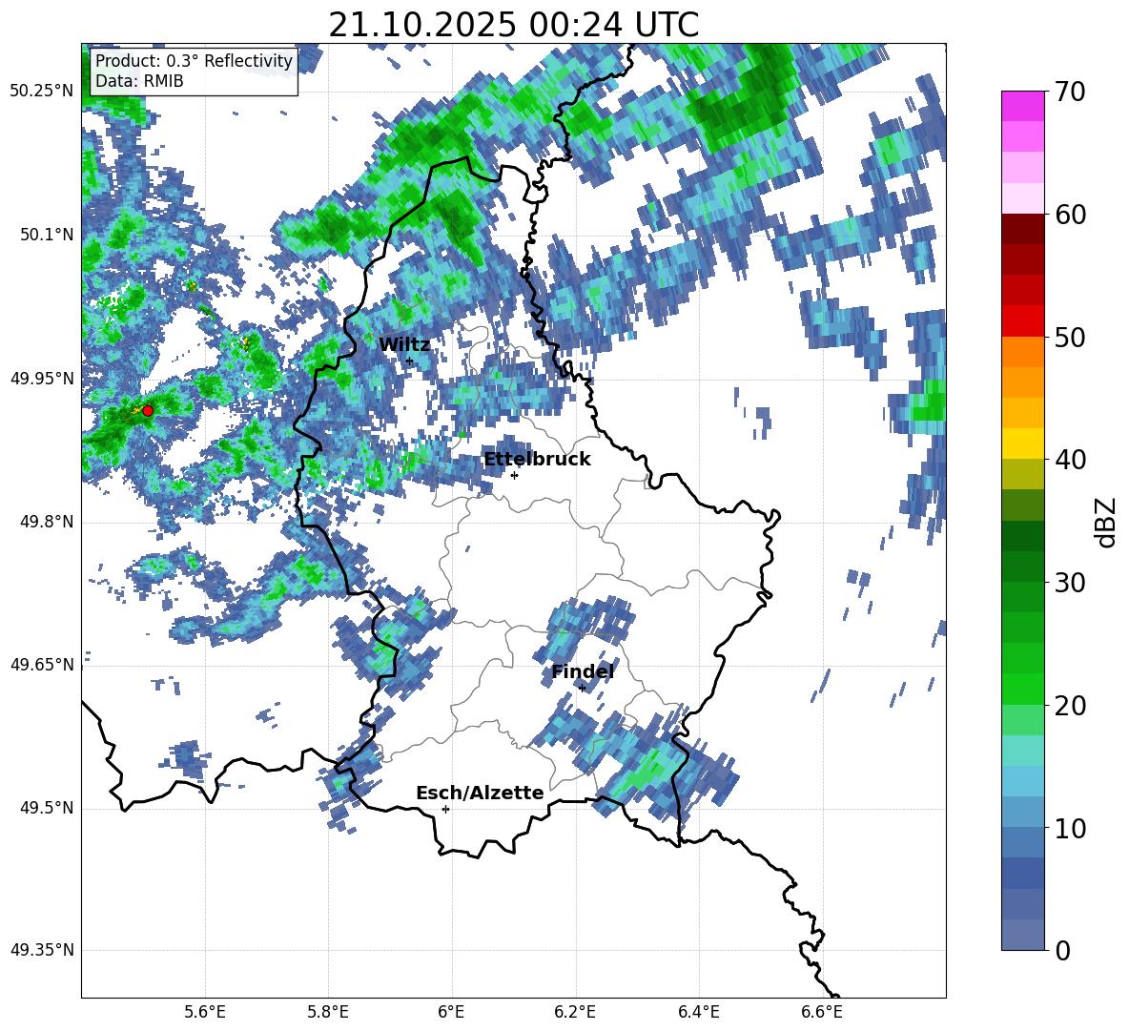Image resolution: width=1129 pixels, height=1031 pixels.
Task: Click the magenta top colorbar segment
Action: [1023, 106]
